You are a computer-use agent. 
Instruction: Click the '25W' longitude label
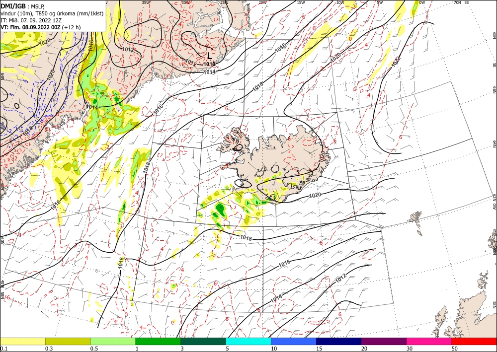224,2
